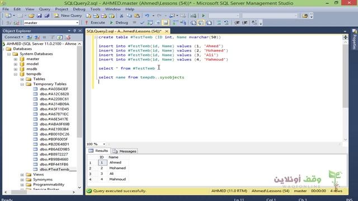358x201 pixels.
Task: Toggle Include Client Statistics button
Action: point(183,23)
